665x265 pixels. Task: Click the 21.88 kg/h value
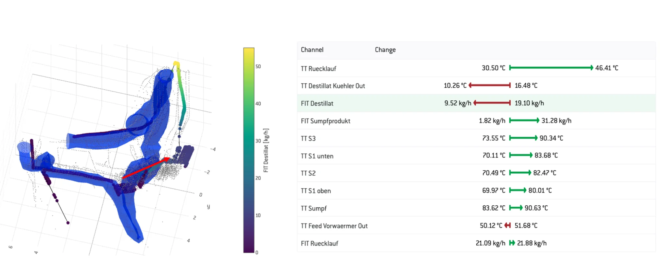(x=532, y=243)
